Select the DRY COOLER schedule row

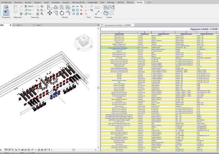(x=160, y=58)
